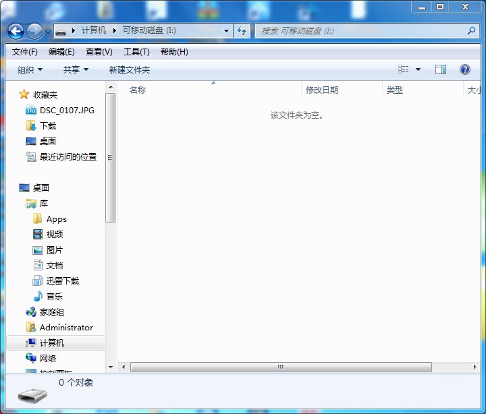The height and width of the screenshot is (414, 486).
Task: Select 音乐 library in the sidebar
Action: point(55,296)
